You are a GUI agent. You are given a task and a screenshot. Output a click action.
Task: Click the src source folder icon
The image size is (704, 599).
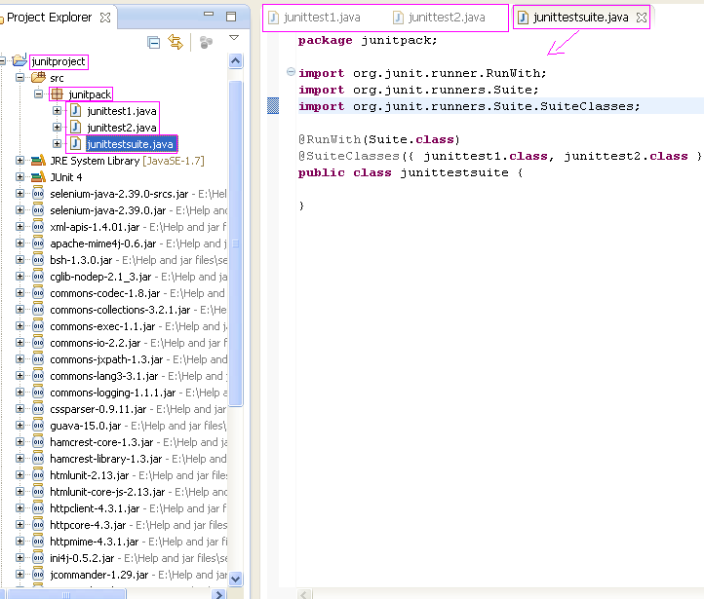[39, 77]
